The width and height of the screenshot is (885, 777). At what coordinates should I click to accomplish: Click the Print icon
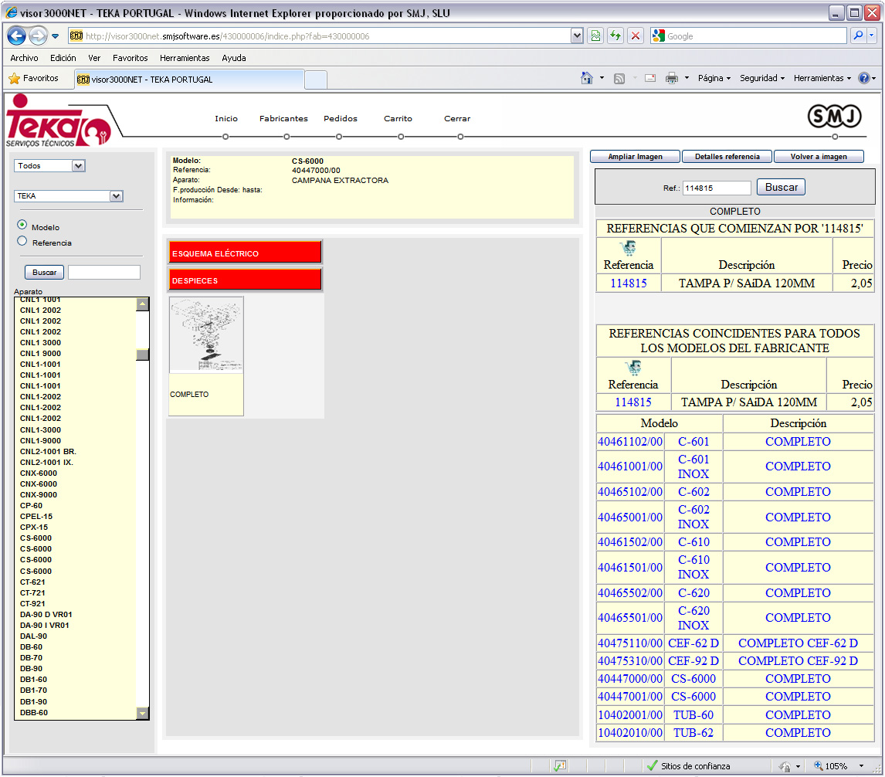click(672, 78)
